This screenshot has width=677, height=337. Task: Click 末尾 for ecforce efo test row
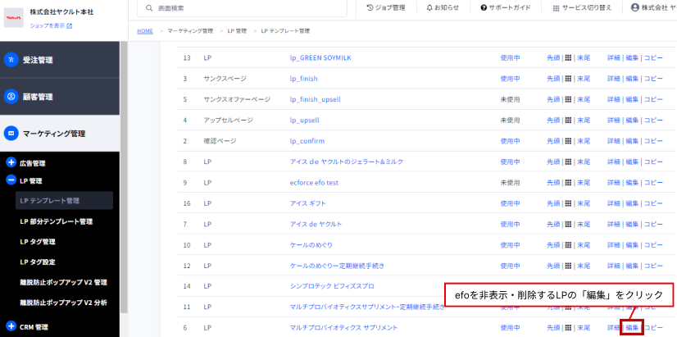coord(584,183)
